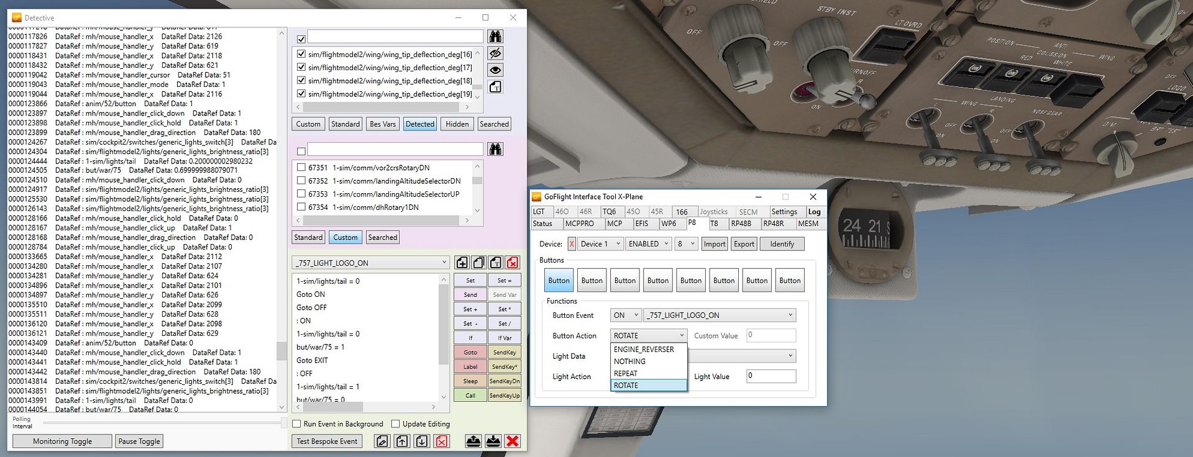Choose NOTHING from the action list

(649, 361)
